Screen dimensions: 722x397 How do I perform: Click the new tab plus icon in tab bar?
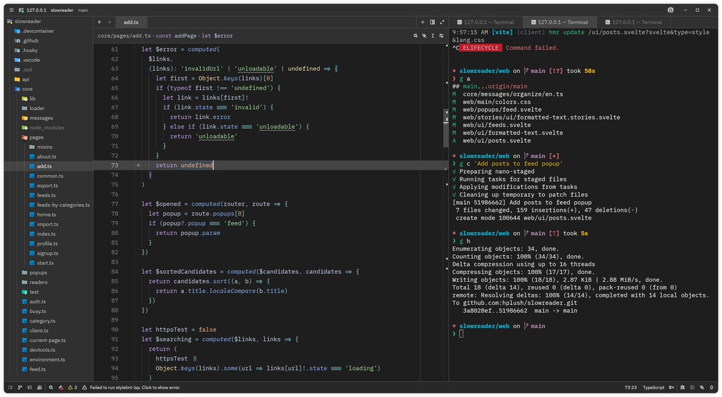click(422, 22)
